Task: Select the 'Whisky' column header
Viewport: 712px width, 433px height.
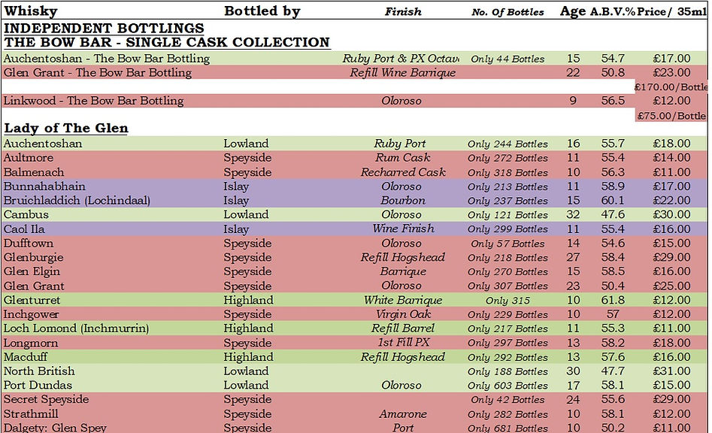Action: tap(30, 11)
